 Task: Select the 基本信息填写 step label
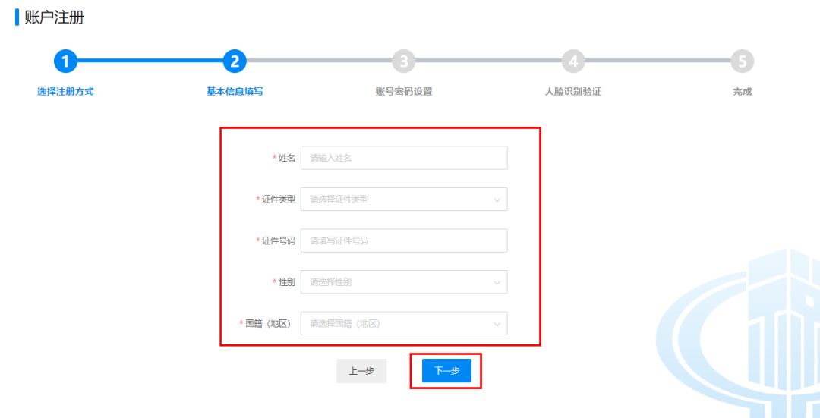click(x=235, y=92)
